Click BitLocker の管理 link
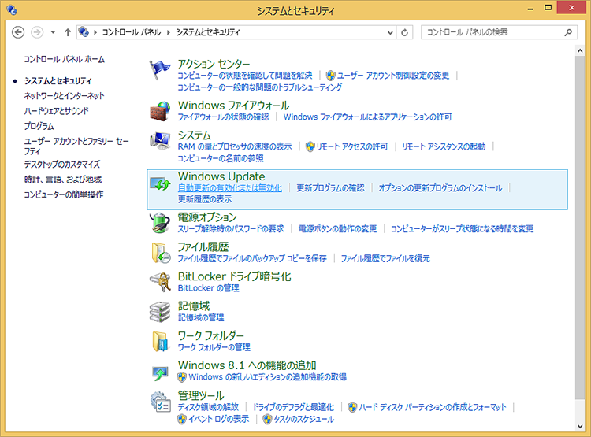This screenshot has width=591, height=437. [x=209, y=288]
